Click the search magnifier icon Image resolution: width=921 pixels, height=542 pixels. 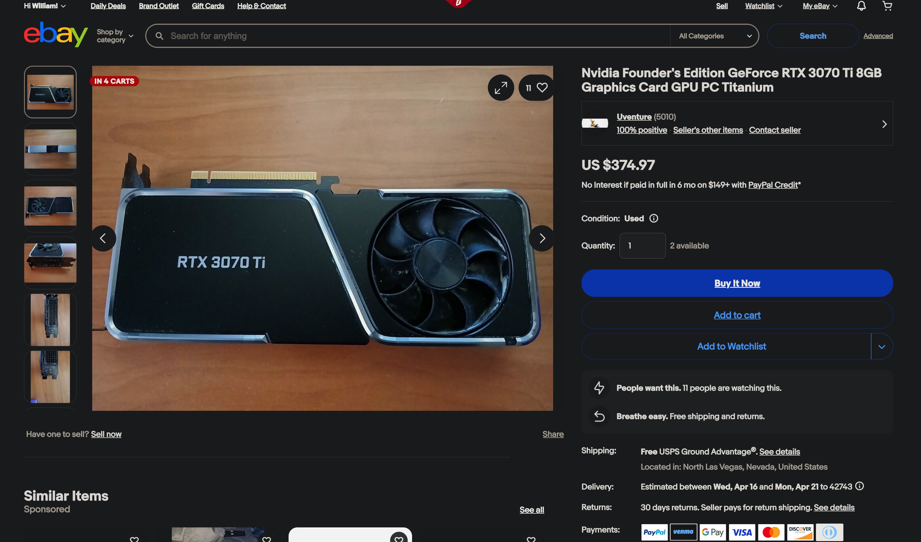click(x=159, y=36)
